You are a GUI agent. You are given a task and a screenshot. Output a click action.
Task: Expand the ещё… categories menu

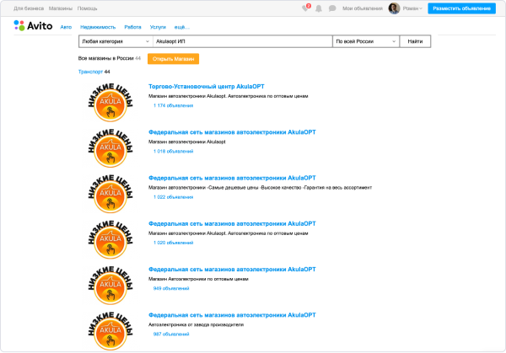coord(181,27)
